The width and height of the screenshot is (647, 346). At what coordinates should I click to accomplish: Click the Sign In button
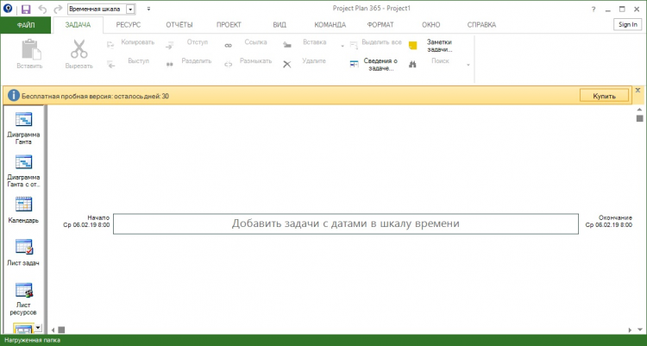628,25
